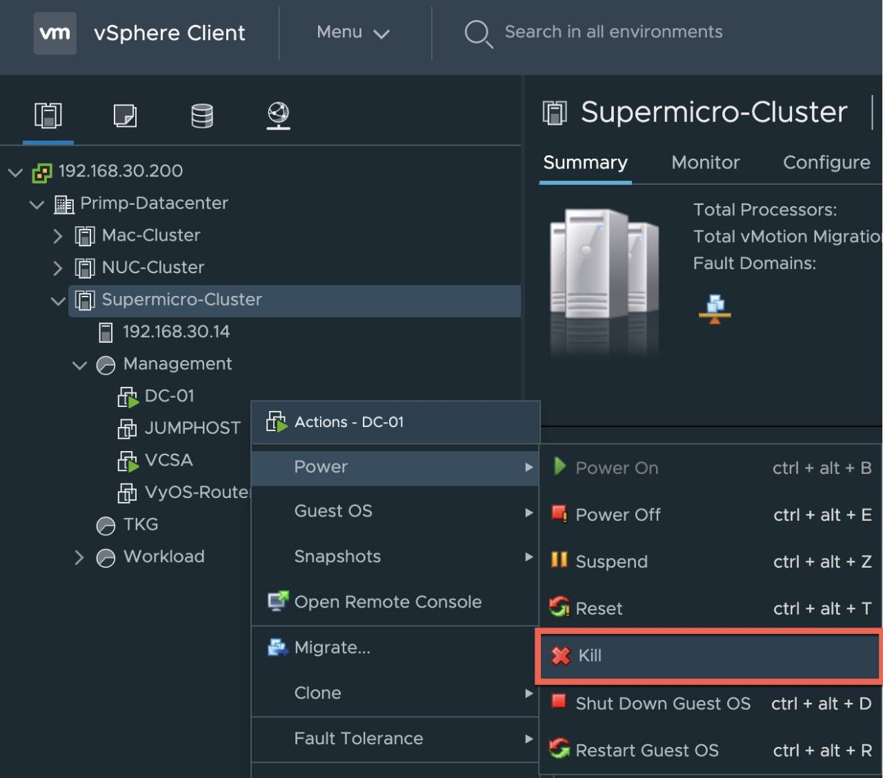Click the search magnifier icon

coord(477,33)
